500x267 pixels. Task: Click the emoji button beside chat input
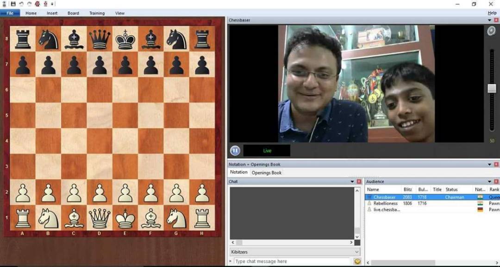[357, 261]
